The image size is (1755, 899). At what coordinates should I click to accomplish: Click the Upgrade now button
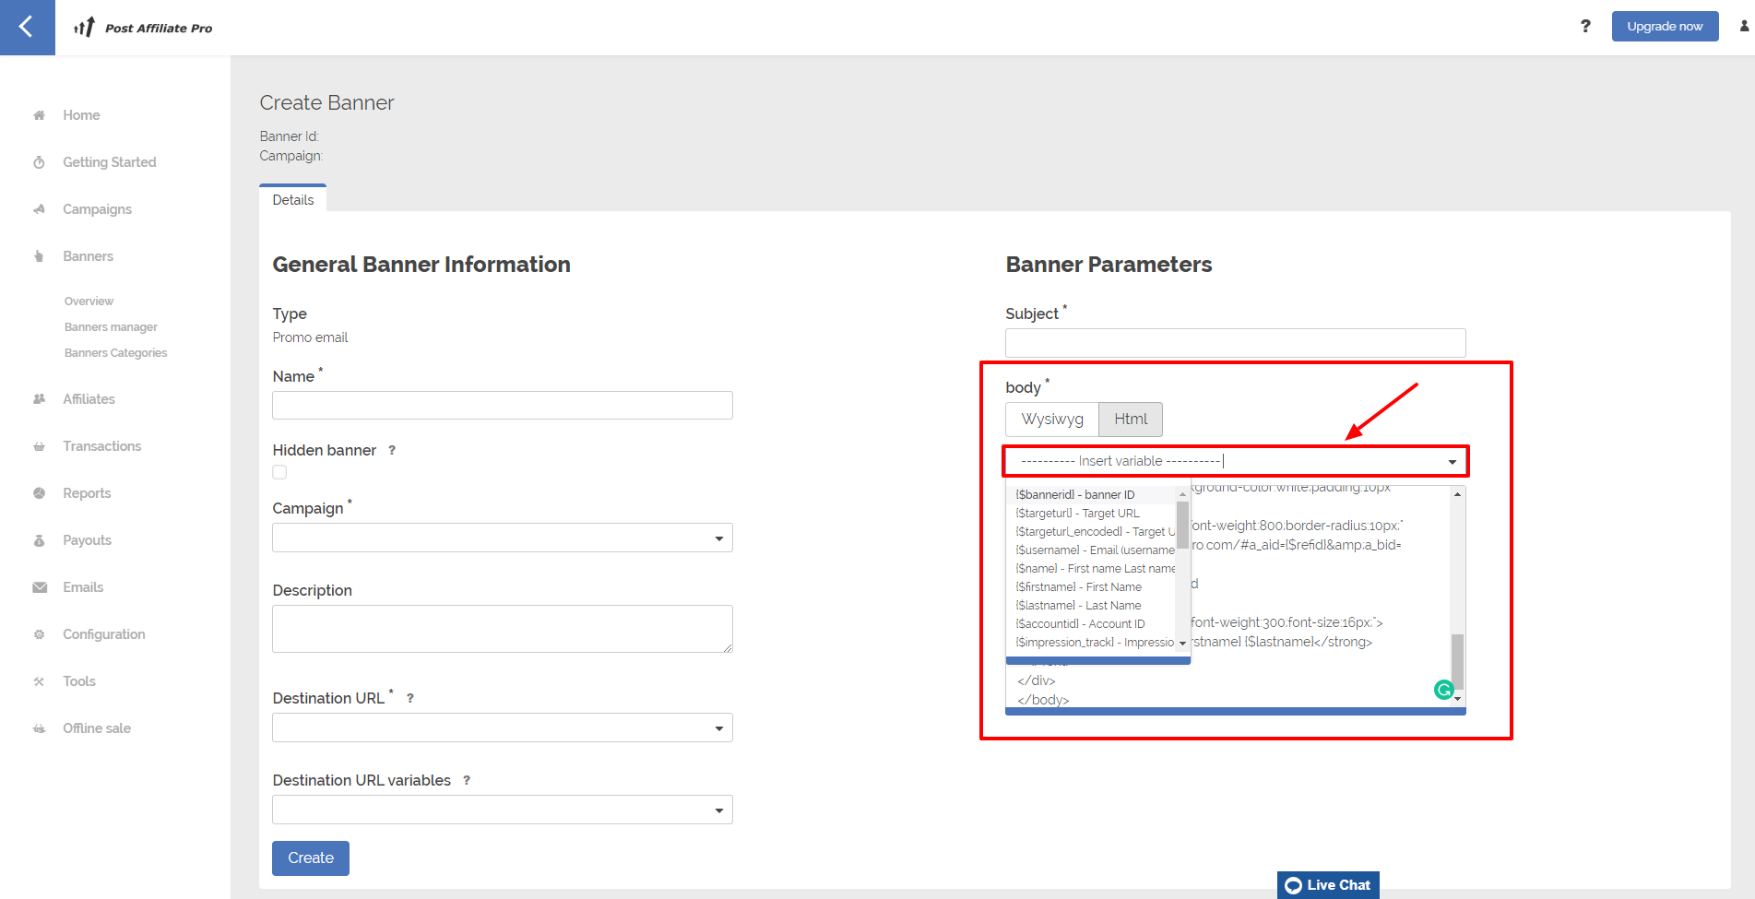coord(1665,27)
